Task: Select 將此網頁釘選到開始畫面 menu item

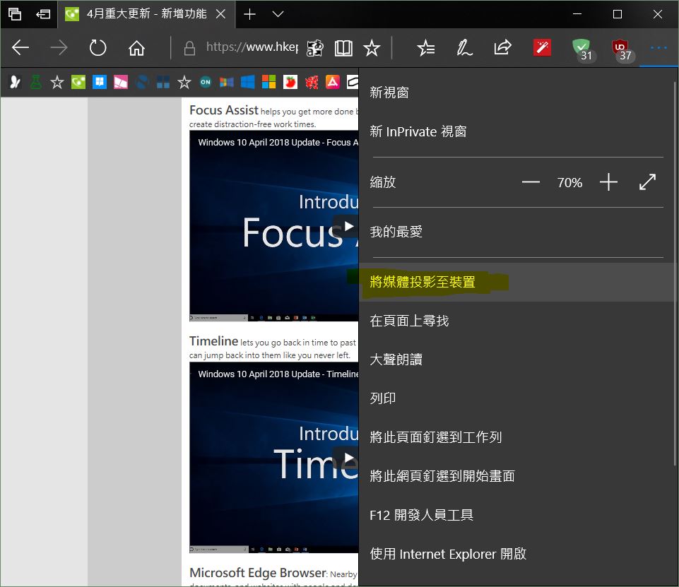Action: [517, 476]
